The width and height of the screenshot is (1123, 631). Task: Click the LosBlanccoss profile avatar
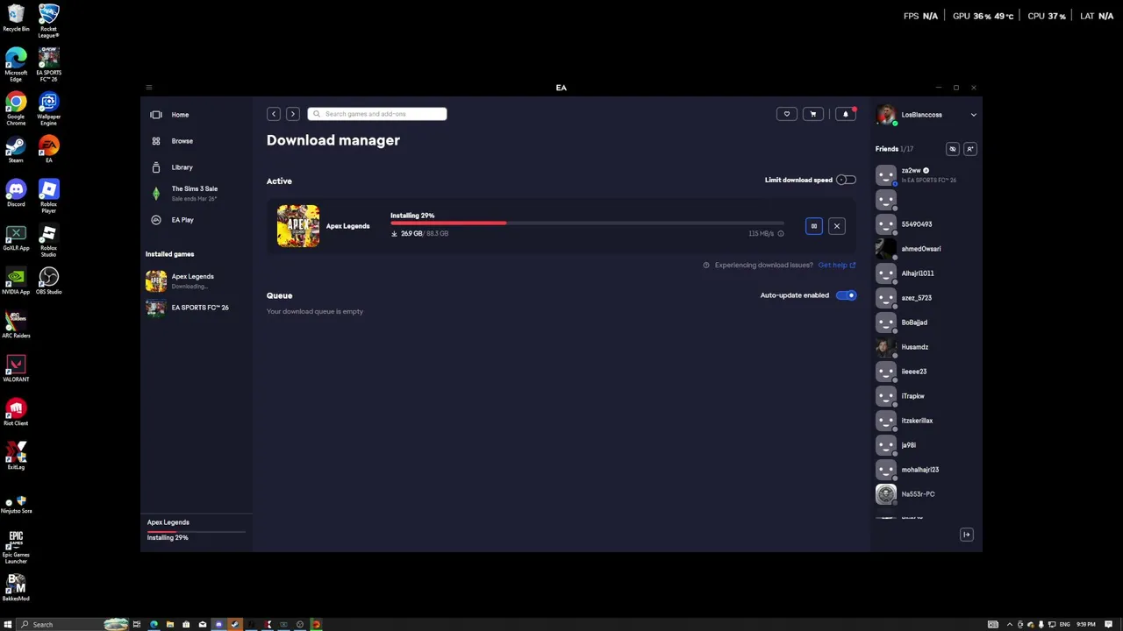[x=886, y=115]
